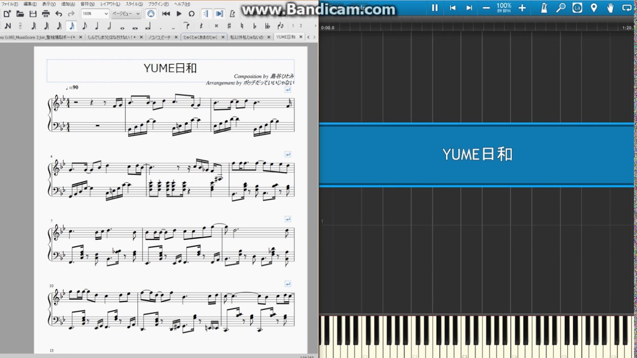Switch to the 私以外私じゃないの tab
Image resolution: width=637 pixels, height=358 pixels.
pyautogui.click(x=246, y=37)
